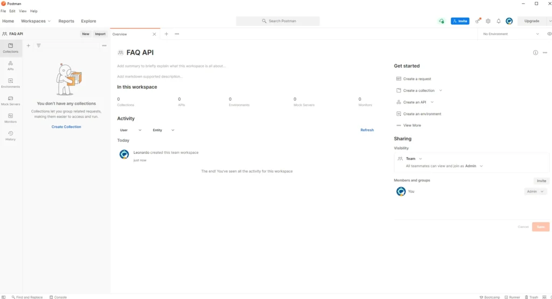
Task: Open the Admin role dropdown for You
Action: coord(535,191)
